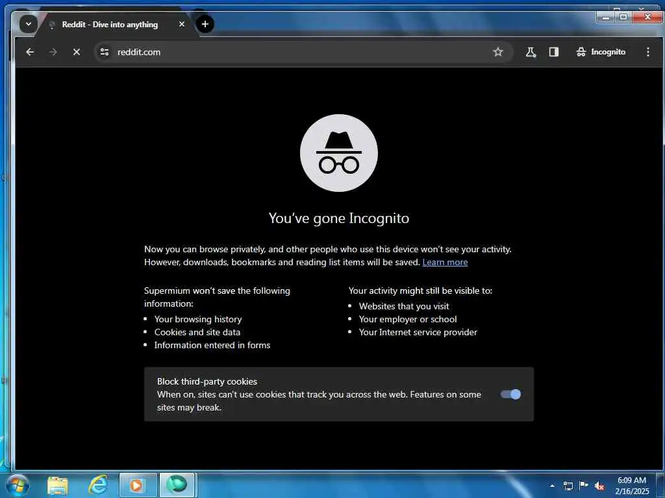Close the Reddit tab

182,24
